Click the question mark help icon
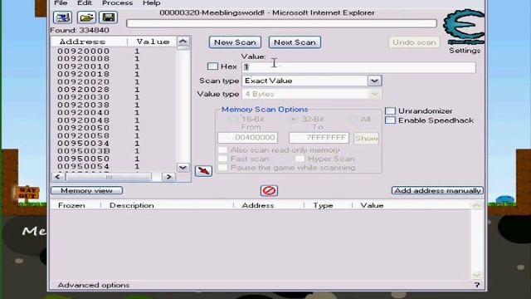The image size is (531, 299). point(477,285)
